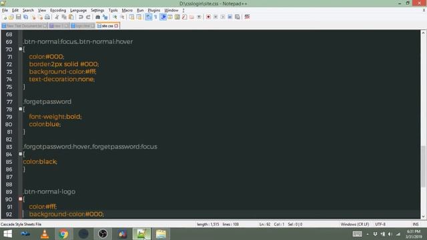Zoom out using the toolbar icon

[122, 17]
